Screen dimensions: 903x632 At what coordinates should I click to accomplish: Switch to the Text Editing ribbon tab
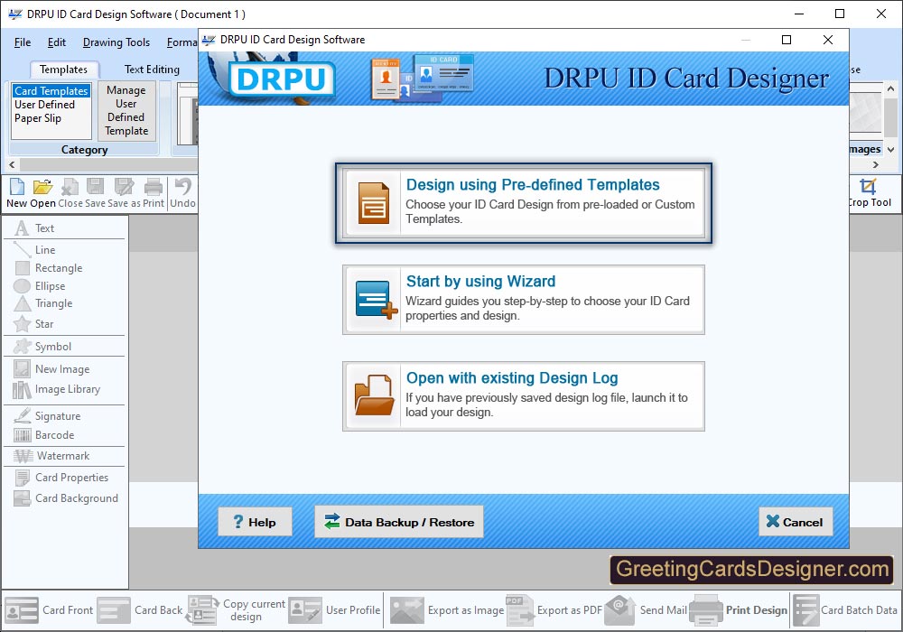point(152,70)
